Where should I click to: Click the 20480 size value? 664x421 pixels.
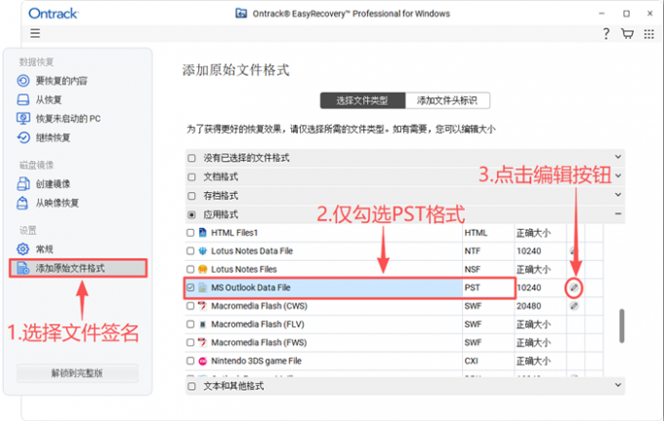528,306
